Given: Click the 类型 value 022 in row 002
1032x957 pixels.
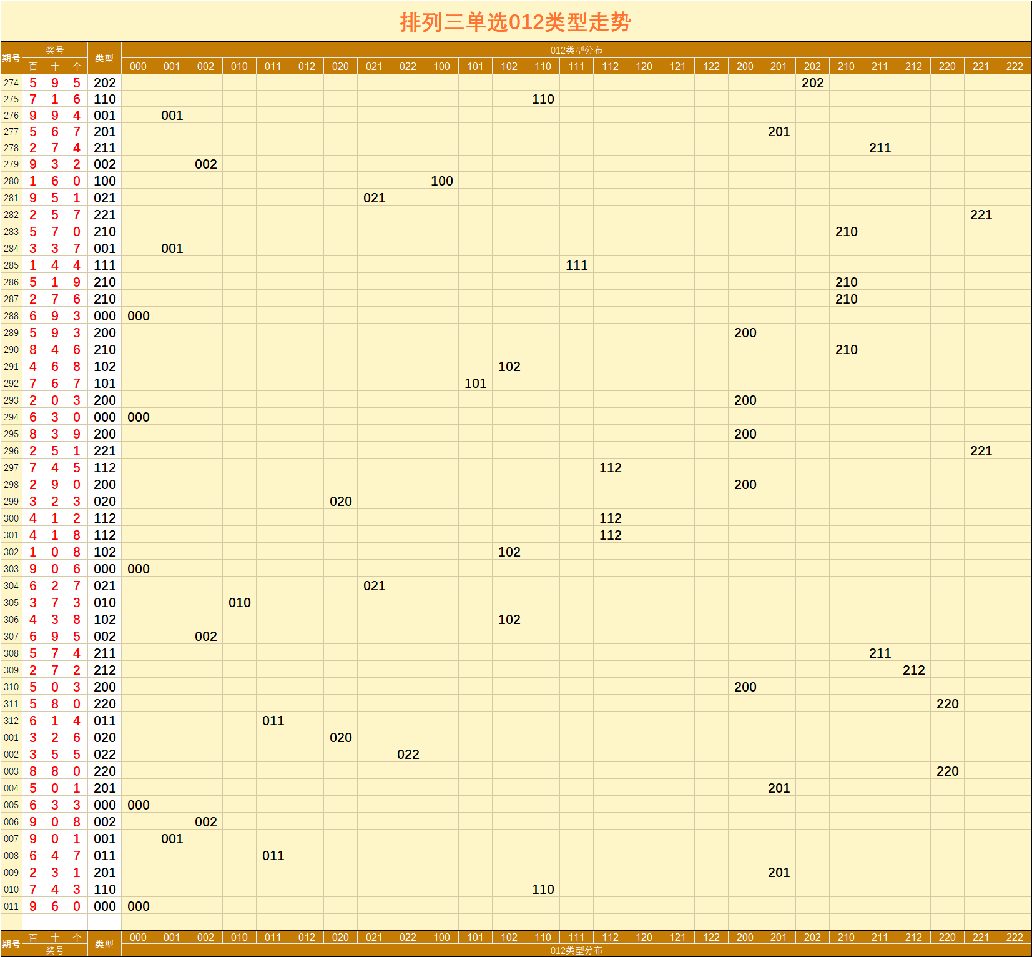Looking at the screenshot, I should coord(104,754).
